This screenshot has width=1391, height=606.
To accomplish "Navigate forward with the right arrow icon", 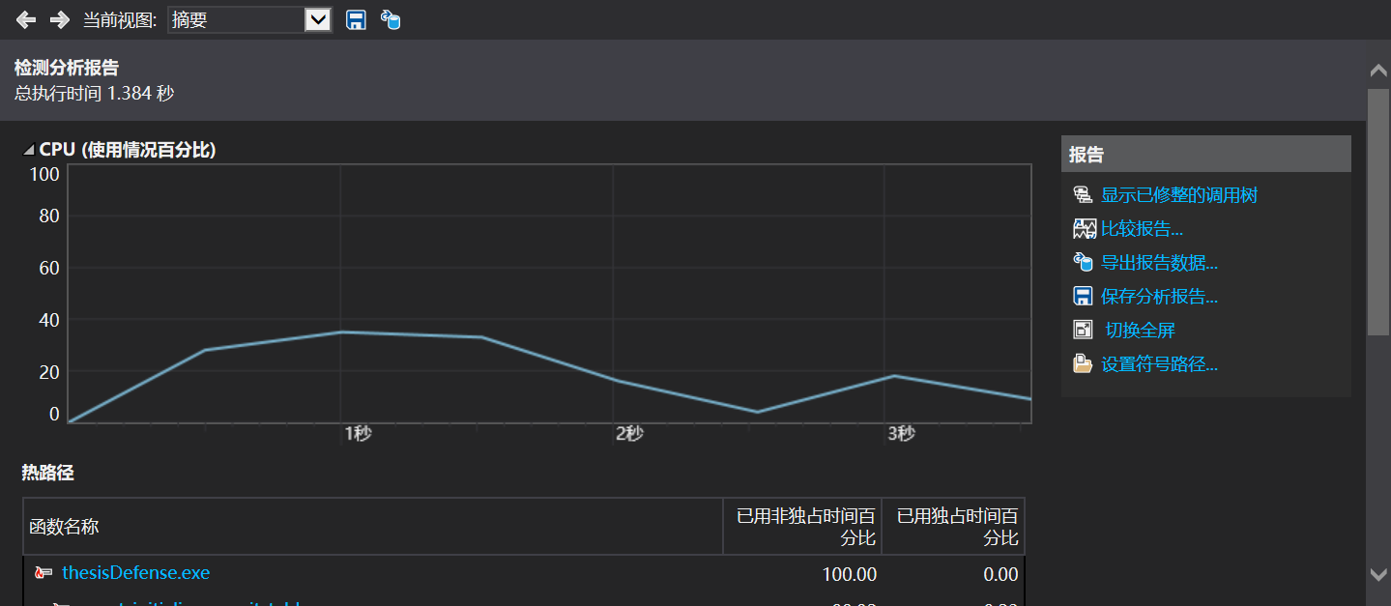I will pyautogui.click(x=59, y=19).
